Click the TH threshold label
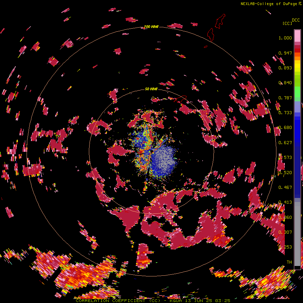This screenshot has width=303, height=303. coord(289,262)
